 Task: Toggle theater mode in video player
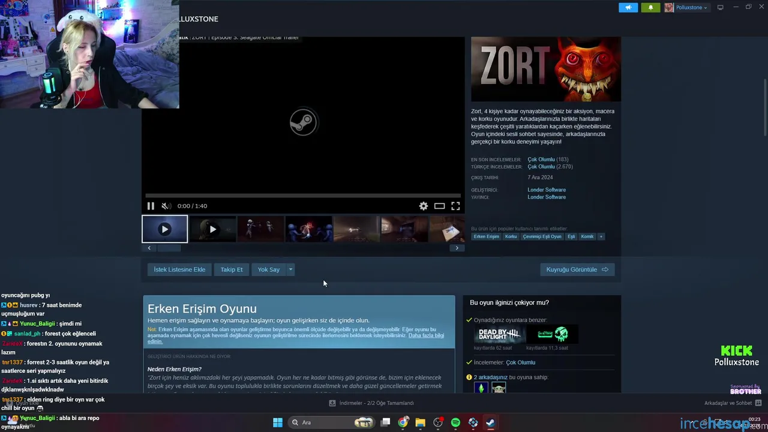click(439, 206)
